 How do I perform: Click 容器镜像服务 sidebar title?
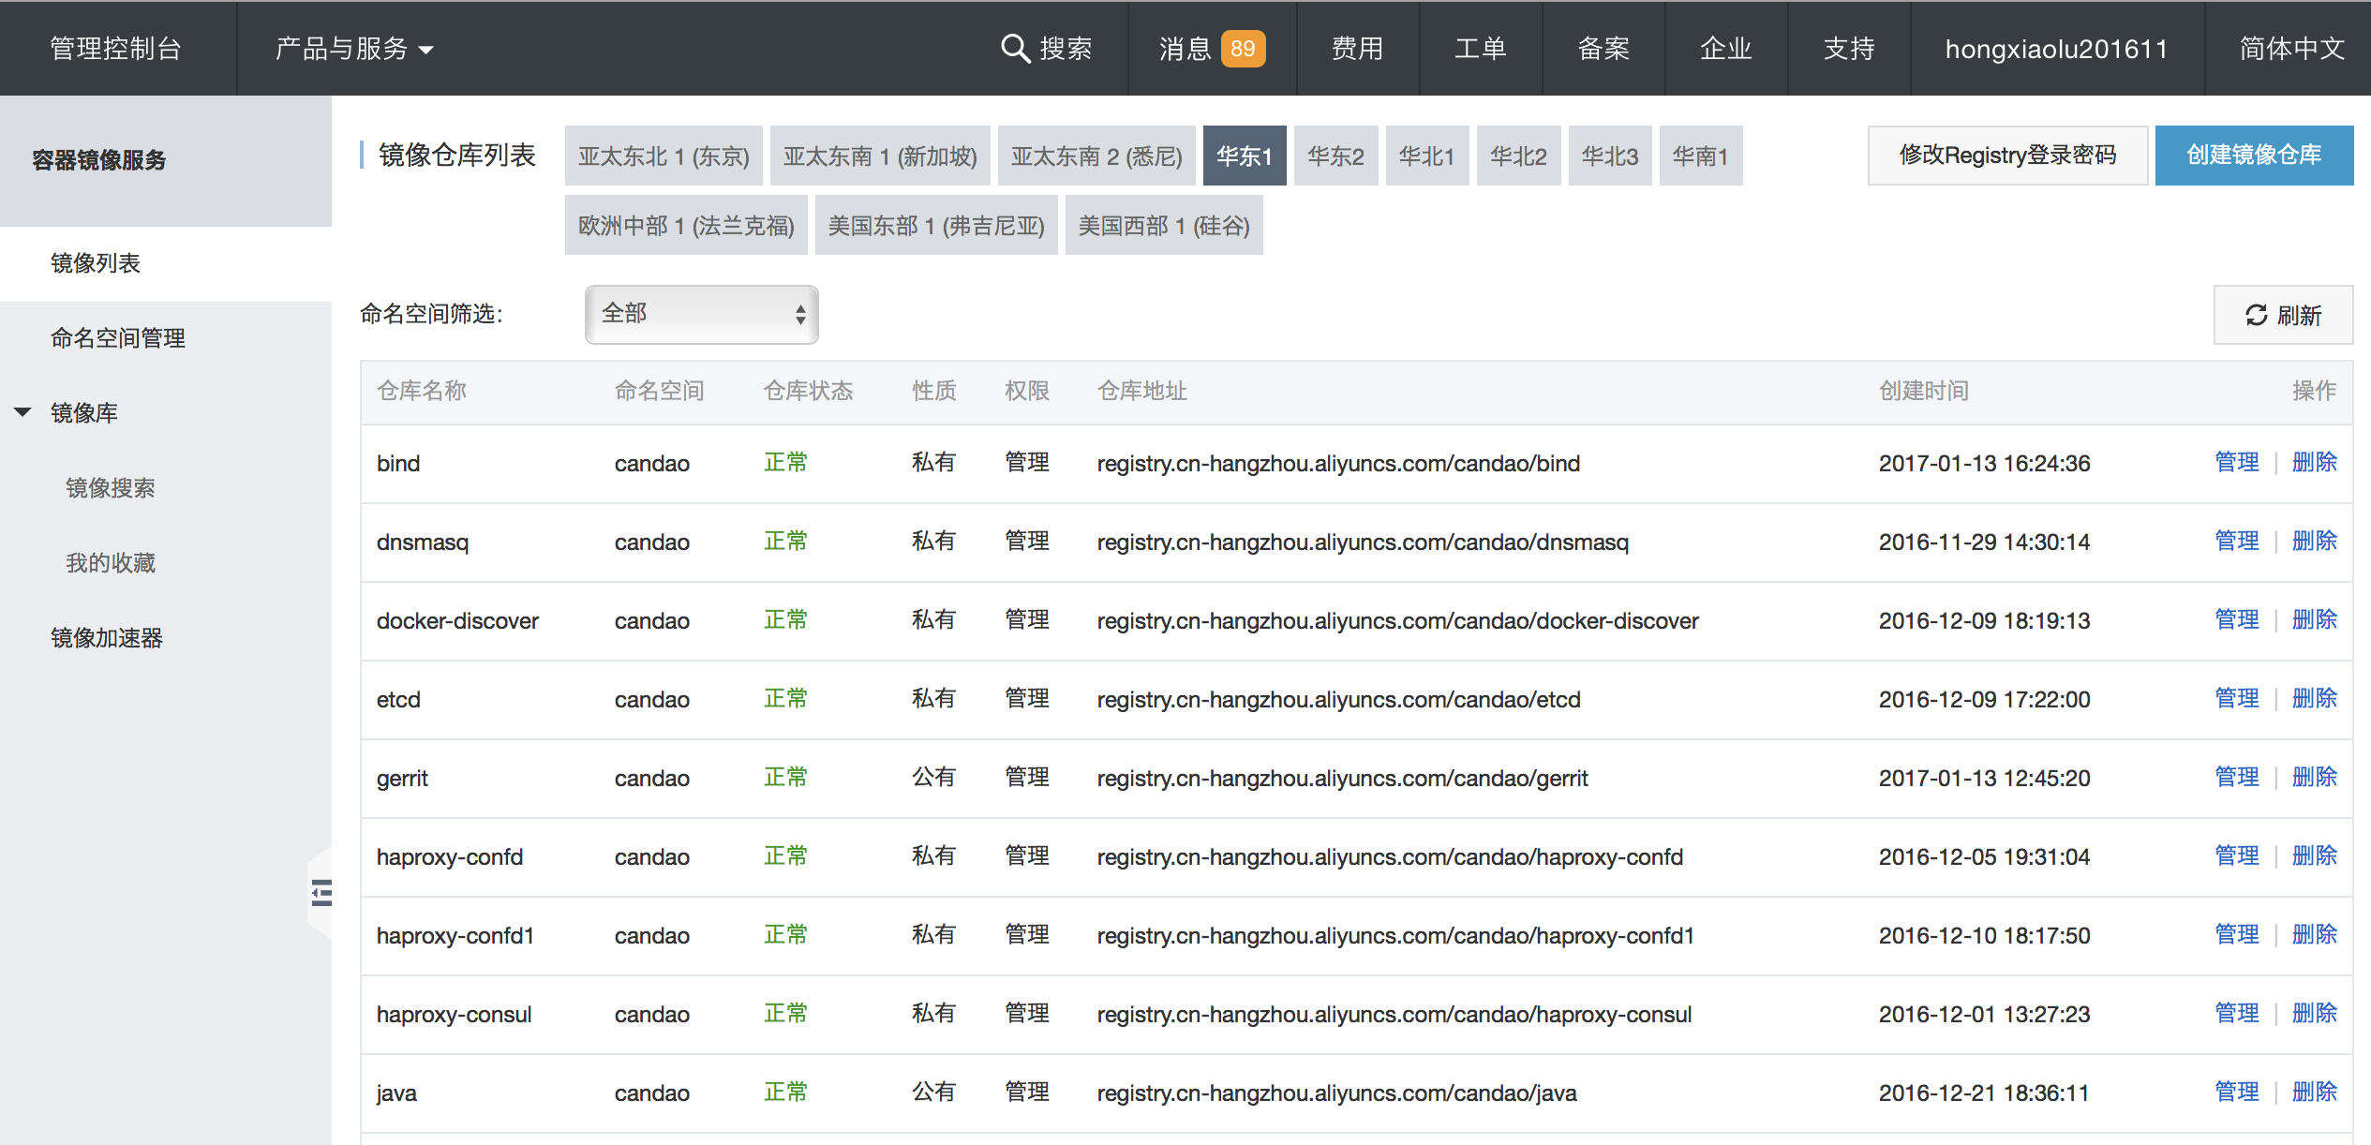coord(98,160)
